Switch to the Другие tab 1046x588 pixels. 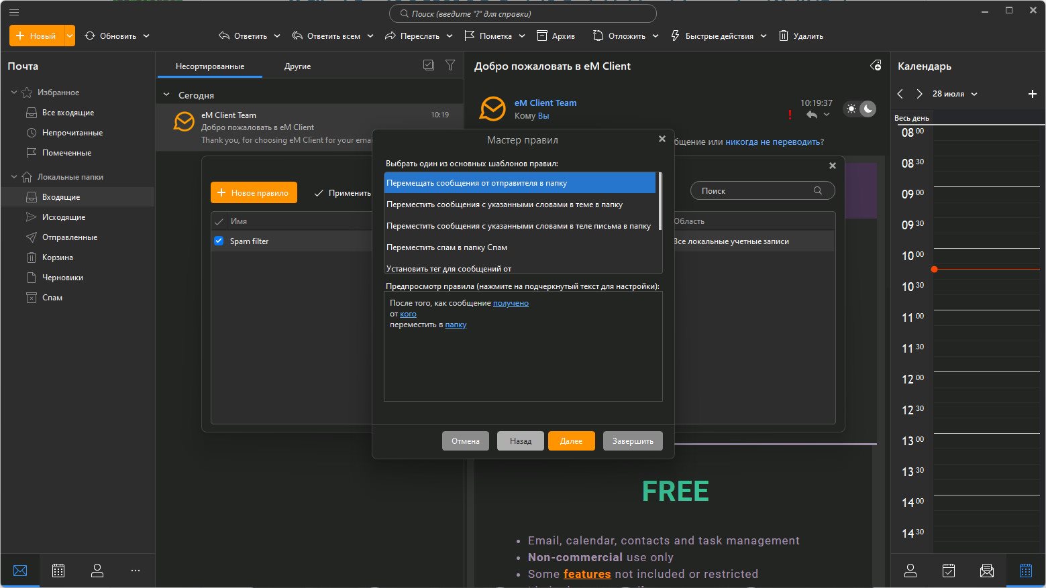(297, 66)
